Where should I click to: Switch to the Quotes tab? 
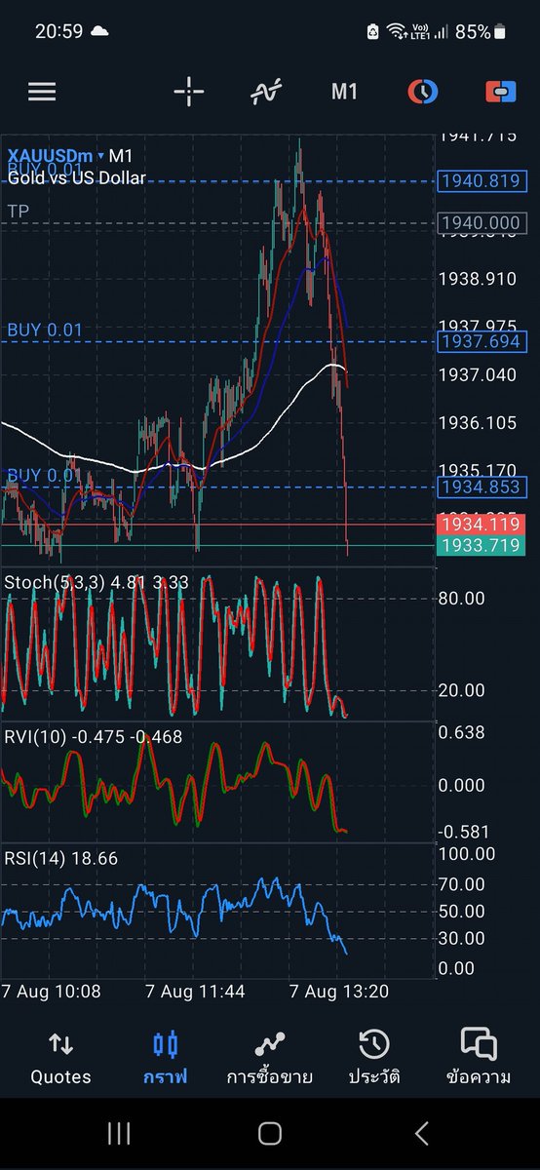pyautogui.click(x=60, y=1058)
